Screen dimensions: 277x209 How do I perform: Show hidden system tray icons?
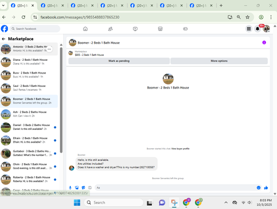tap(225, 202)
